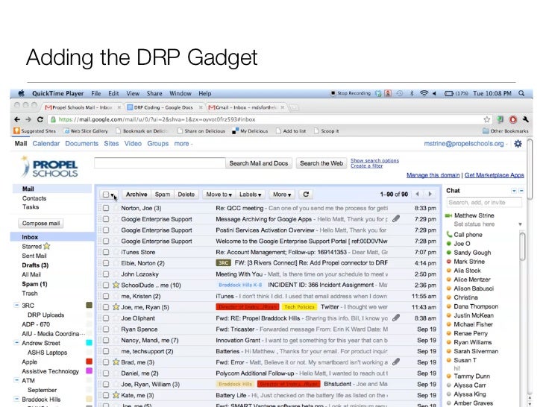543x407 pixels.
Task: Click the Propel Schools logo
Action: tap(48, 167)
